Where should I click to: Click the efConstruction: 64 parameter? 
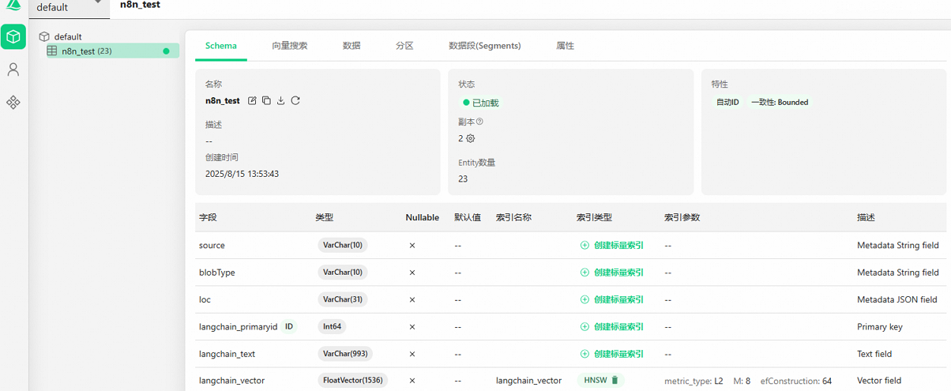click(796, 381)
